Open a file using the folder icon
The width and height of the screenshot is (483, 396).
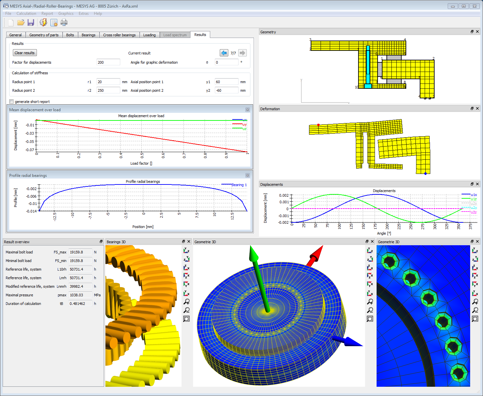coord(21,22)
